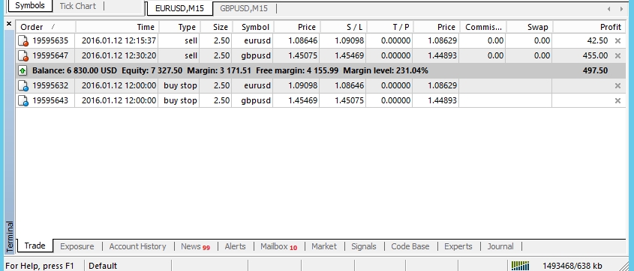Sort by the Type column header
The image size is (634, 271).
pos(179,27)
